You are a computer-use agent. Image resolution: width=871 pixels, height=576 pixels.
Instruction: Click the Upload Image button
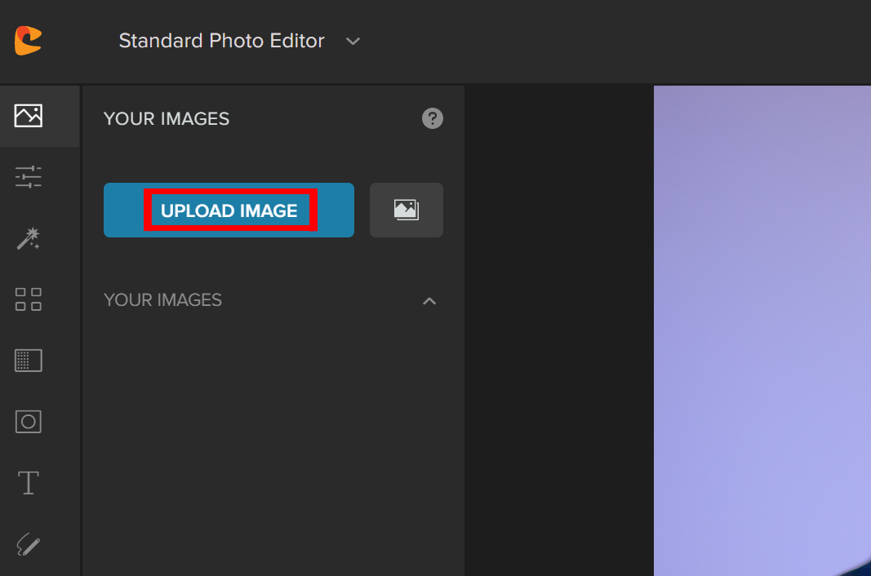pyautogui.click(x=229, y=210)
